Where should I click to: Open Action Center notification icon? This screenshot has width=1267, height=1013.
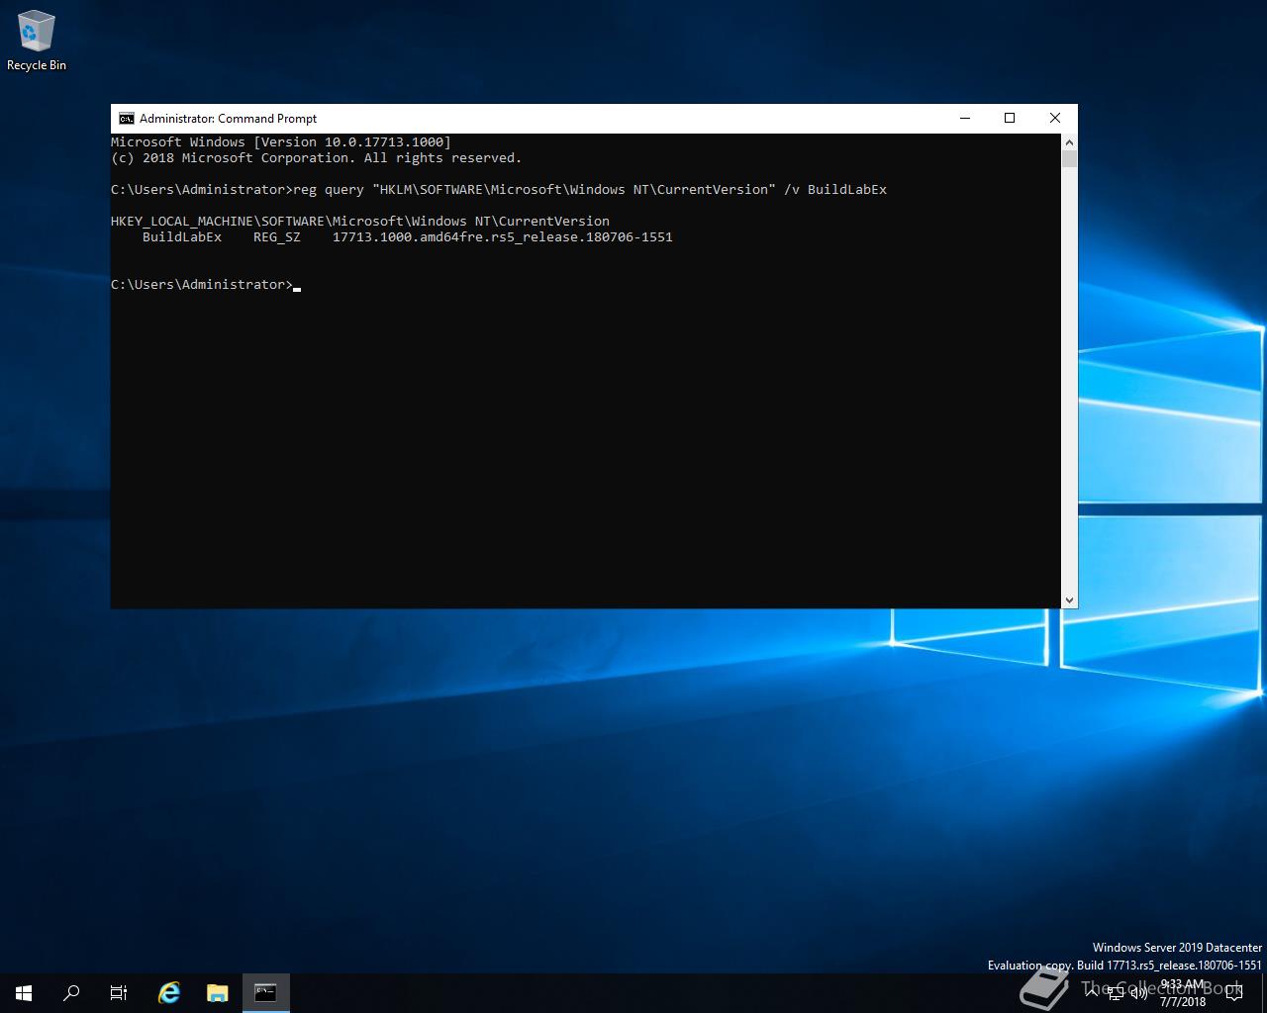click(1233, 993)
